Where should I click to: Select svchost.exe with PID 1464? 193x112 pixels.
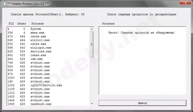coord(49,100)
